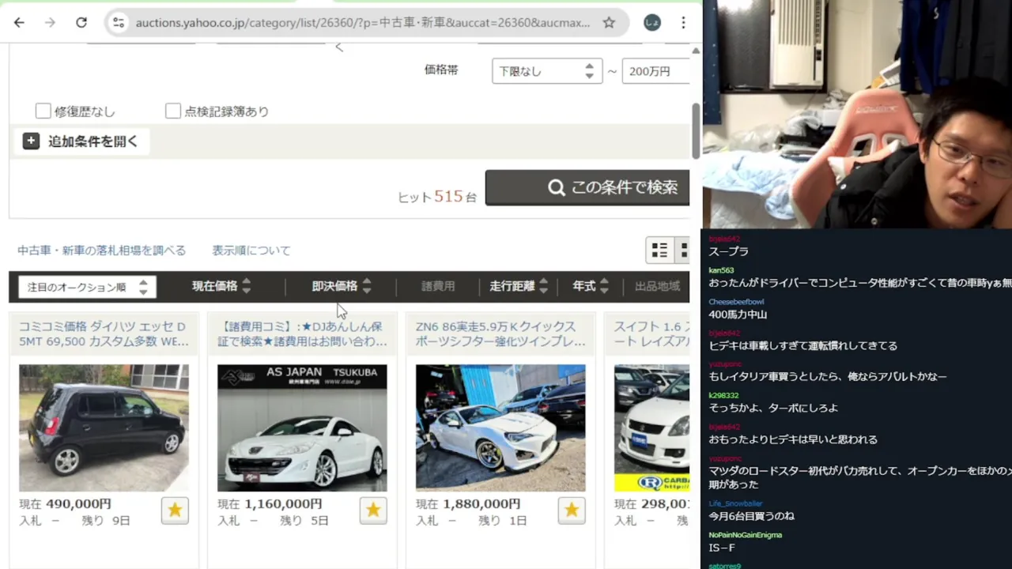The image size is (1012, 569).
Task: Go back to the previous browser page
Action: pos(19,23)
